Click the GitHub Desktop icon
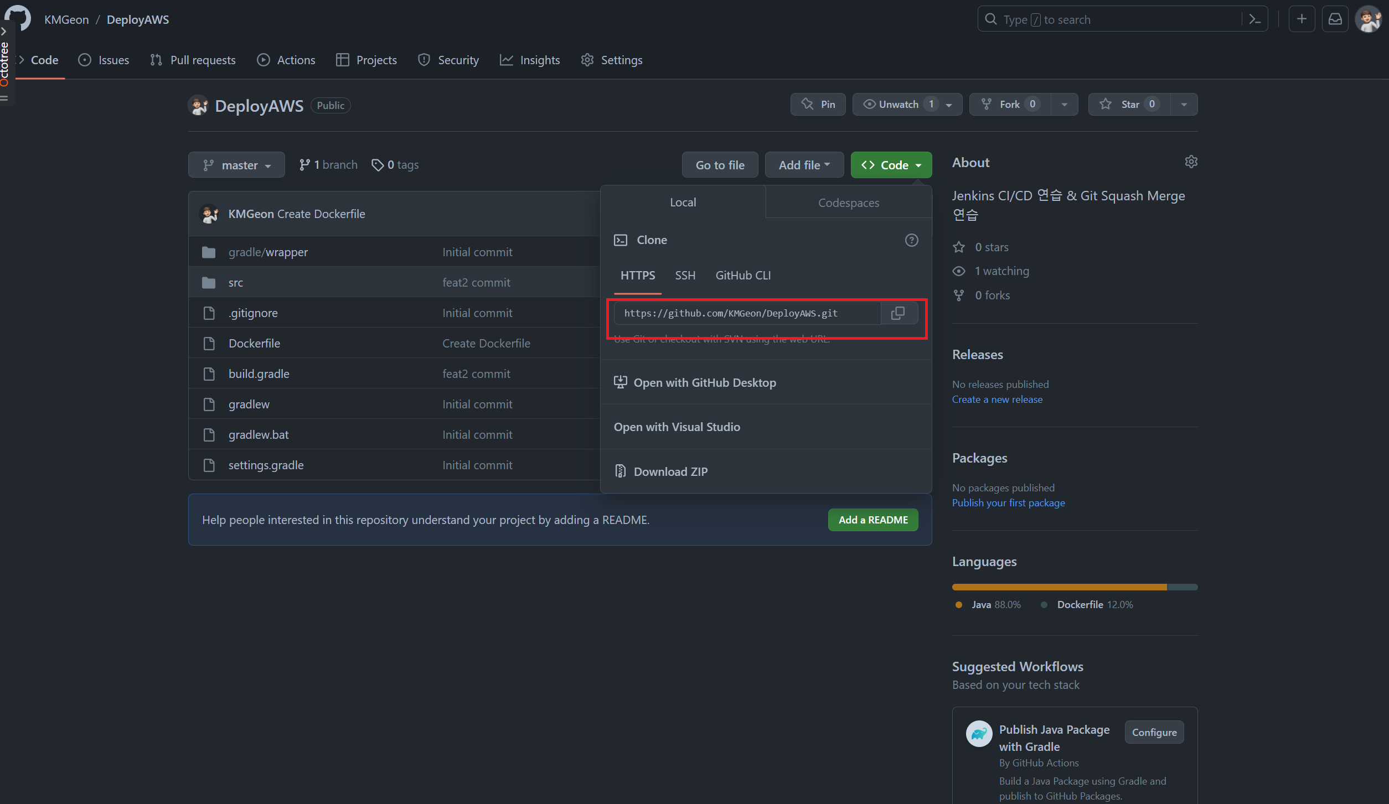Viewport: 1389px width, 804px height. click(x=620, y=382)
